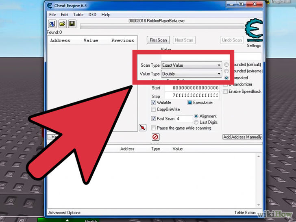296x222 pixels.
Task: Select the Truncated radio button
Action: pyautogui.click(x=226, y=78)
